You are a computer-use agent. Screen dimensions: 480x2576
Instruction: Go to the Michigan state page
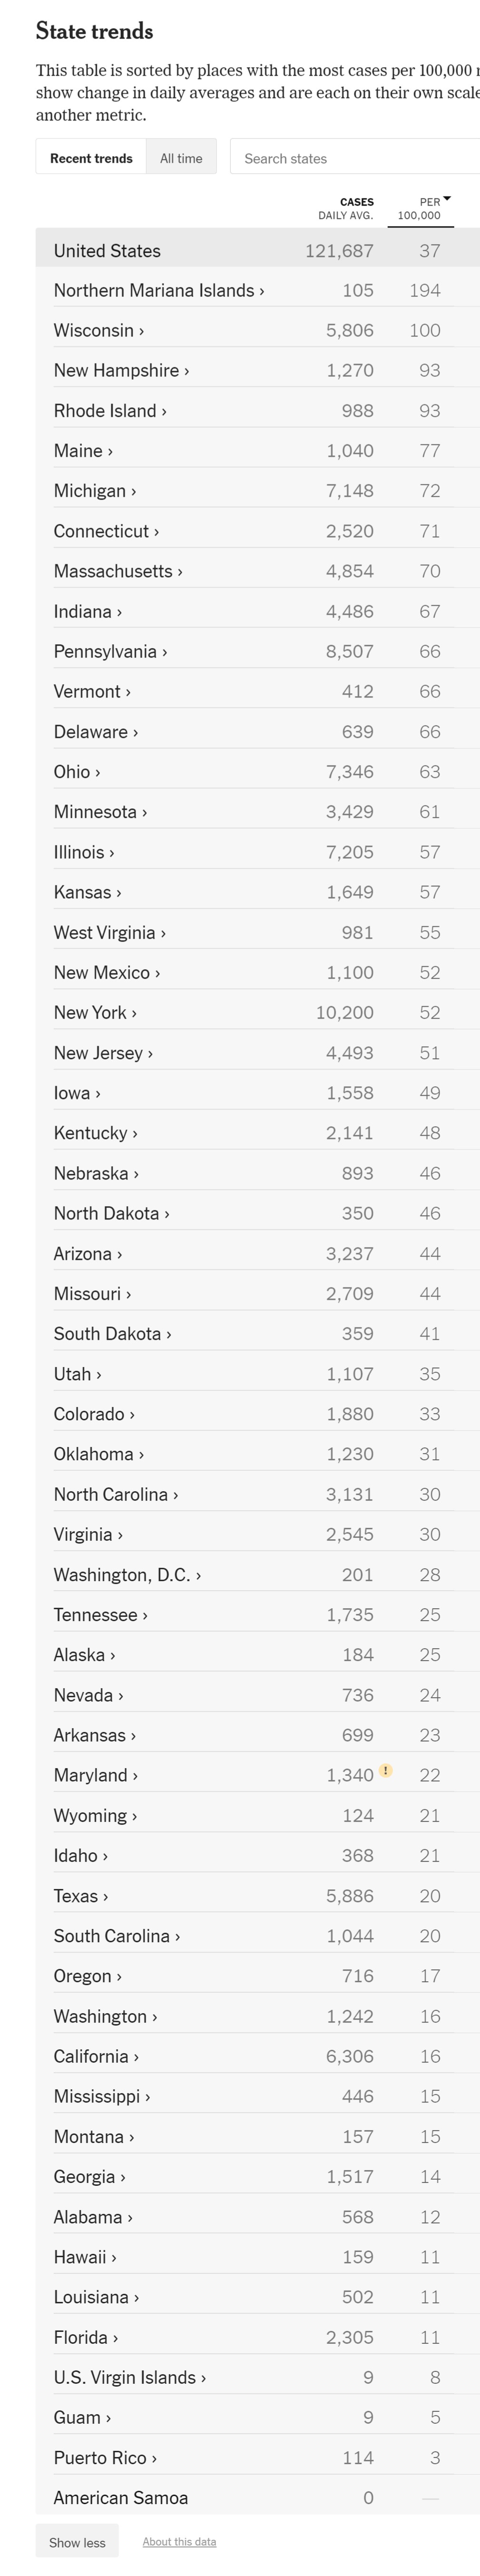(x=95, y=490)
